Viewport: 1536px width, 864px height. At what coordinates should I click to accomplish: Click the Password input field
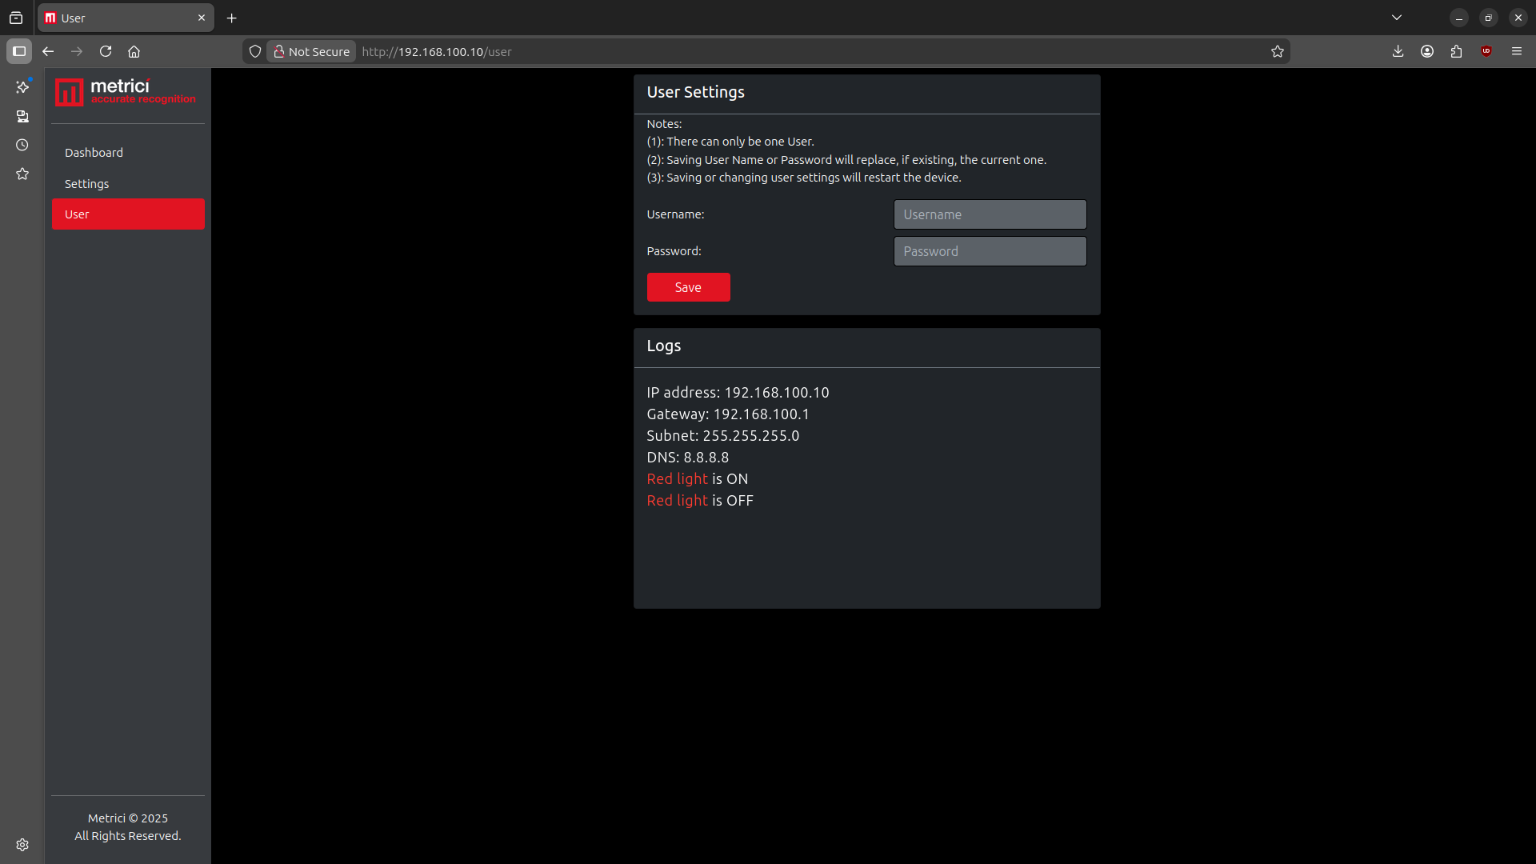(x=990, y=251)
